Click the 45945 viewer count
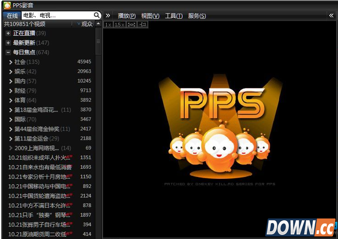This screenshot has height=239, width=338. (84, 62)
